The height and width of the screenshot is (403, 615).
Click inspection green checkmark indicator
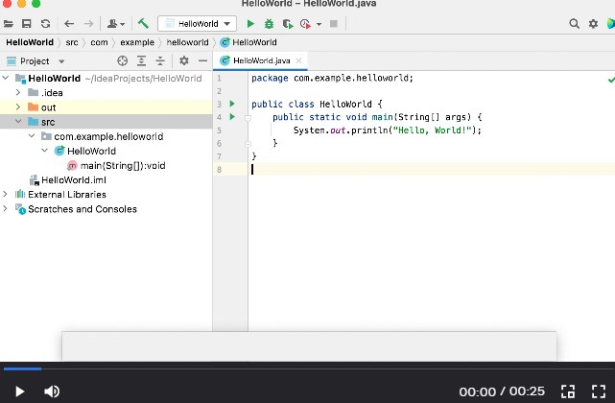pos(611,80)
